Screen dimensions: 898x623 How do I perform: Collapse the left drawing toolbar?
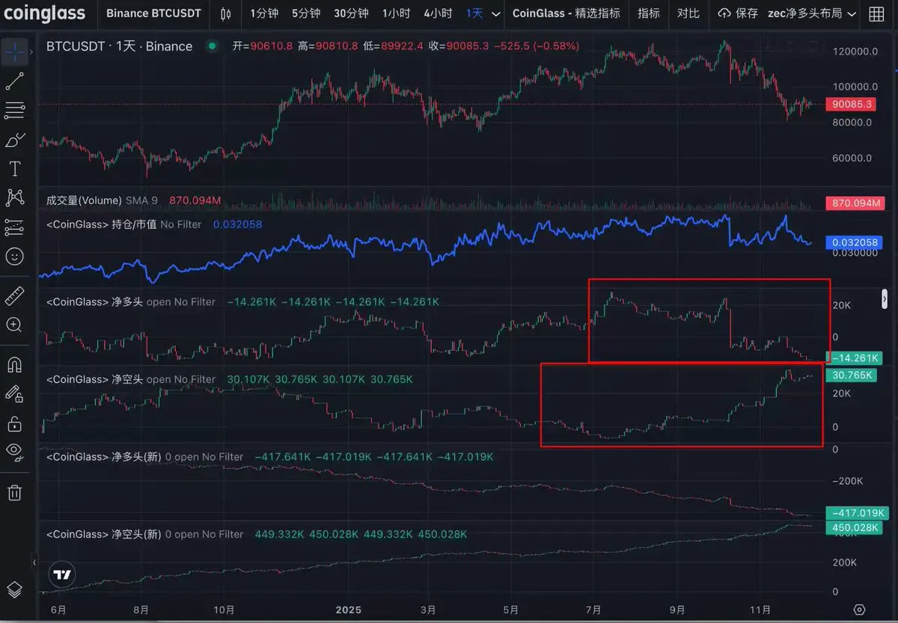tap(34, 562)
